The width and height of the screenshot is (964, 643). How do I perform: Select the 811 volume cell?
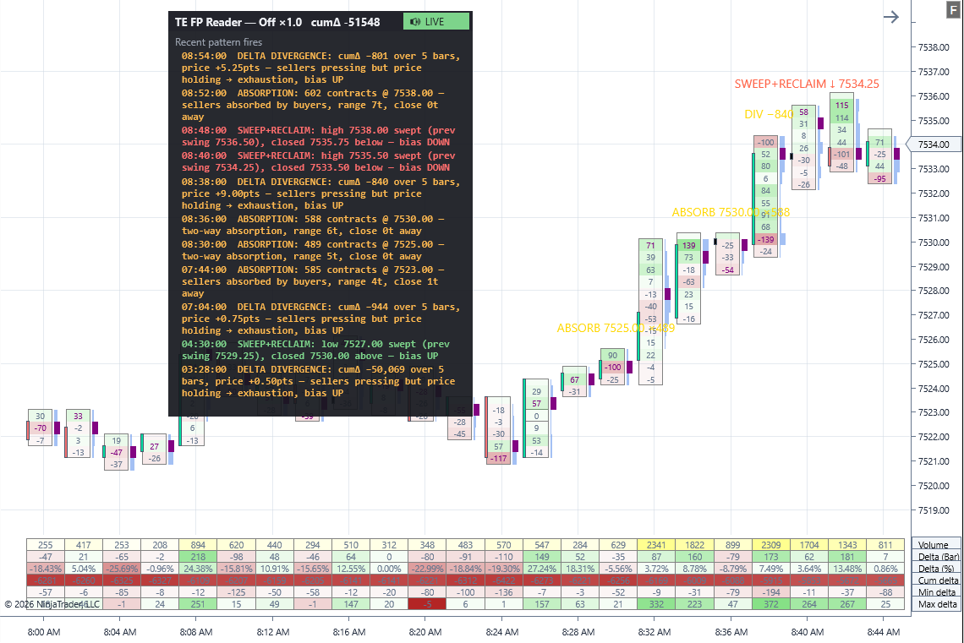click(x=885, y=545)
